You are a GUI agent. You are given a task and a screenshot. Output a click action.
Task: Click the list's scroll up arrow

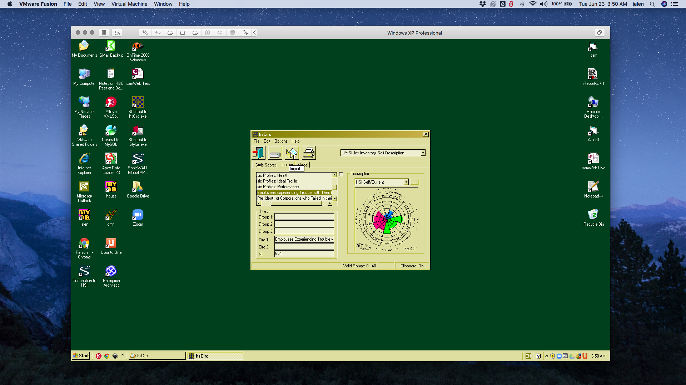click(334, 175)
